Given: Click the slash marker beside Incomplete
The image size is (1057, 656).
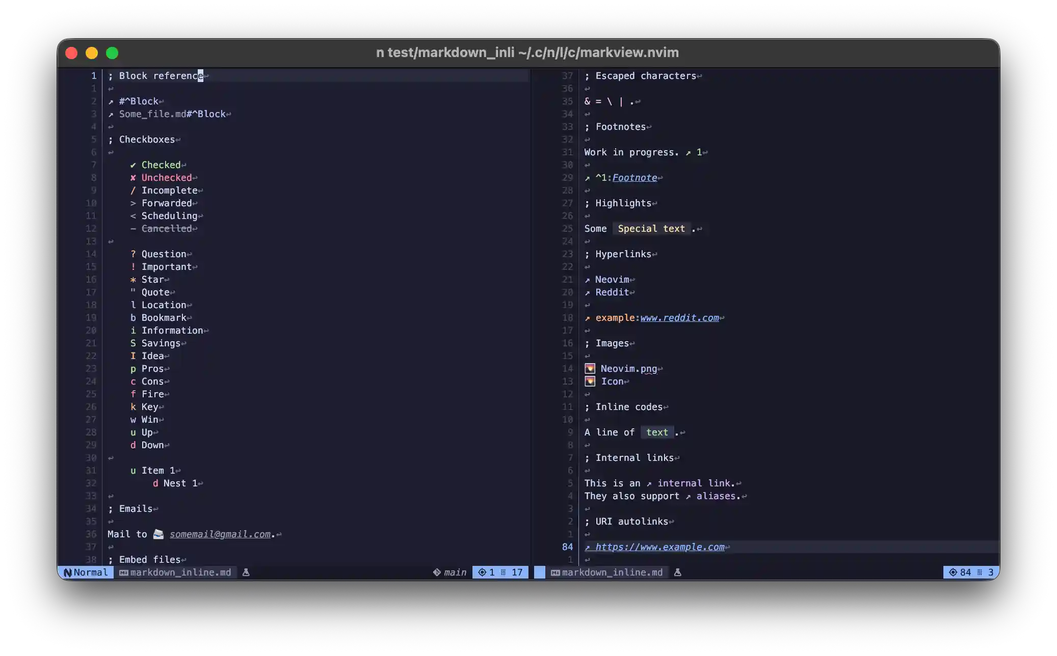Looking at the screenshot, I should tap(133, 190).
